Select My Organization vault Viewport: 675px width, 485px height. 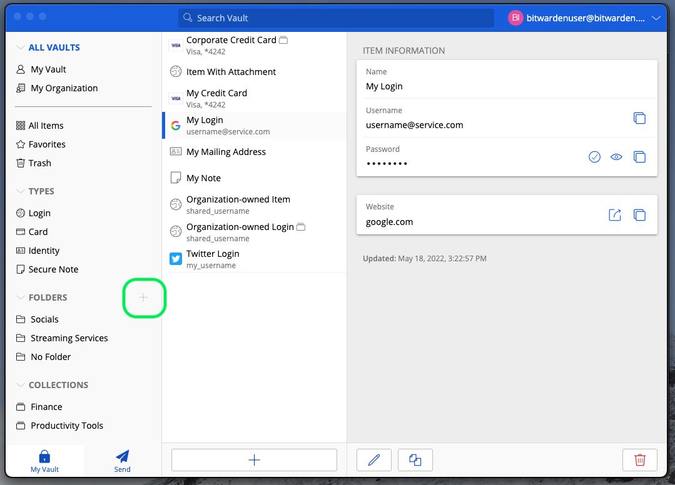point(57,88)
